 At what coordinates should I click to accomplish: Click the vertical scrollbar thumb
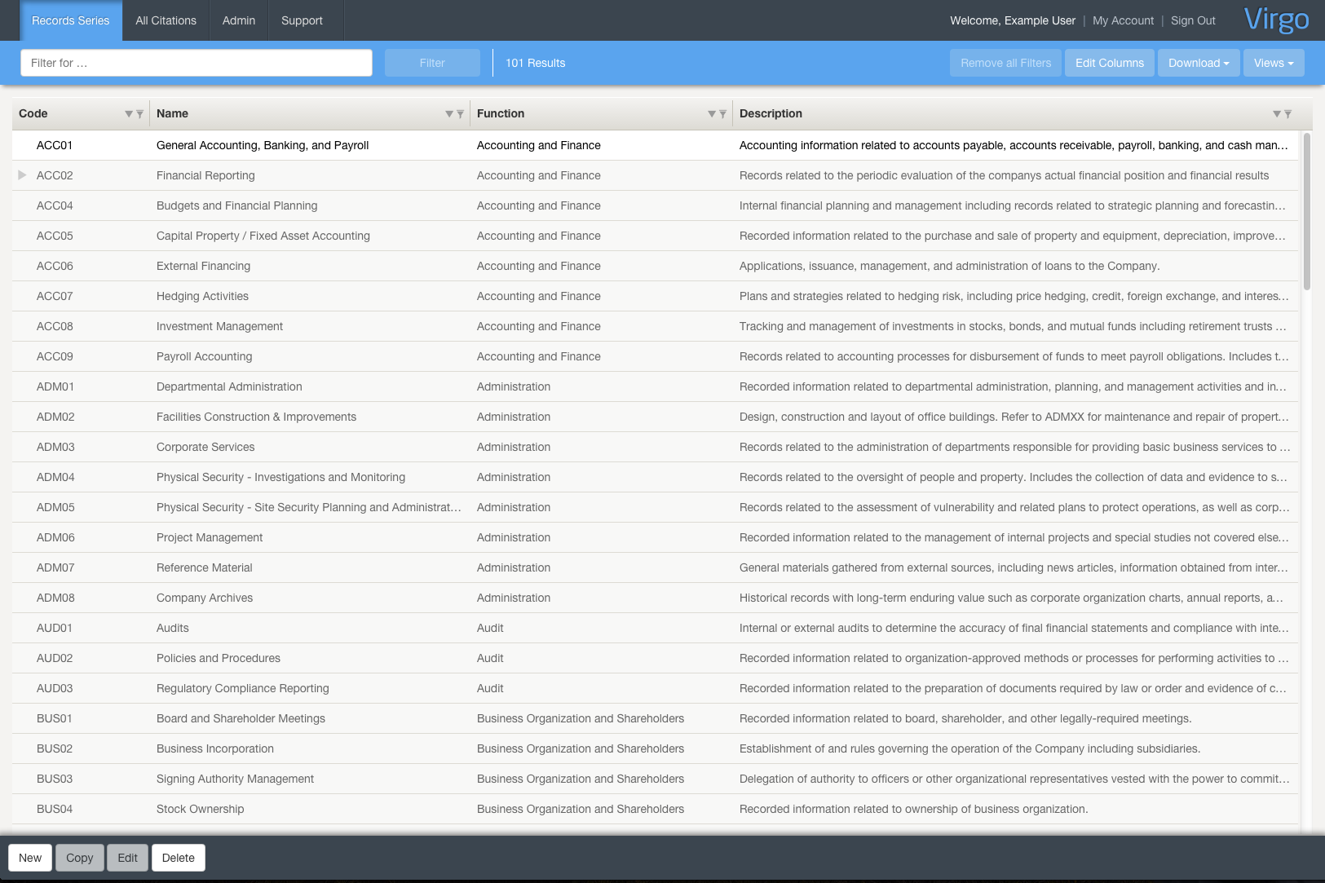pos(1307,212)
